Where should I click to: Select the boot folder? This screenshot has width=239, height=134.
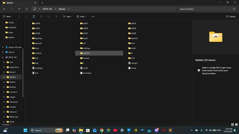[132, 43]
